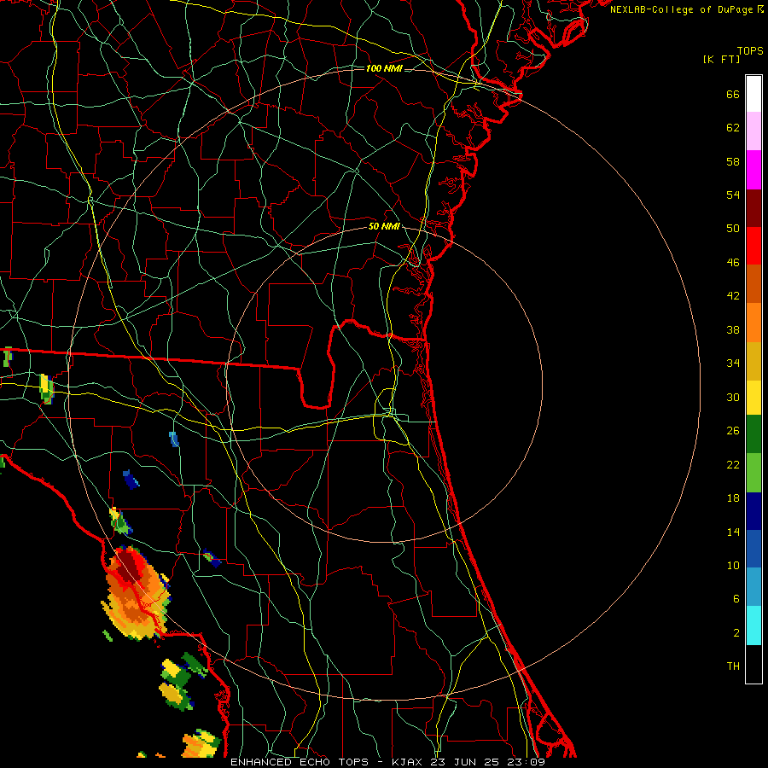Click the magenta 58 kft legend swatch
The height and width of the screenshot is (768, 768).
pos(753,170)
